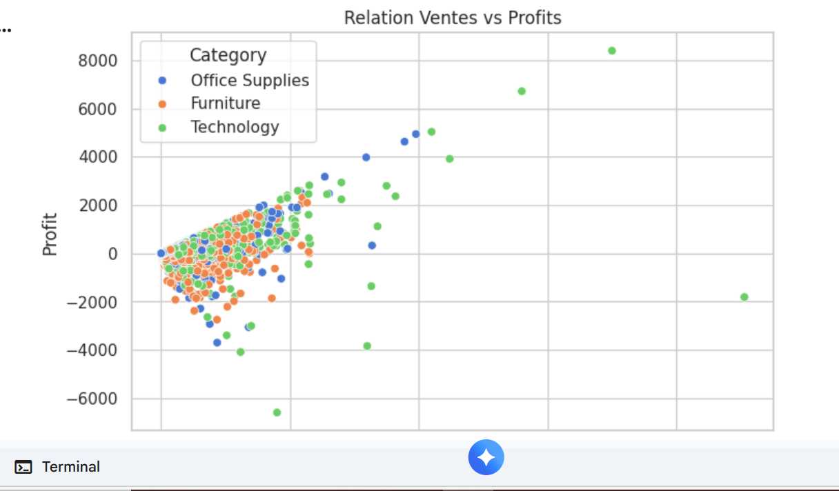The image size is (839, 491).
Task: Click the chart title Relation Ventes vs Profits
Action: 453,17
